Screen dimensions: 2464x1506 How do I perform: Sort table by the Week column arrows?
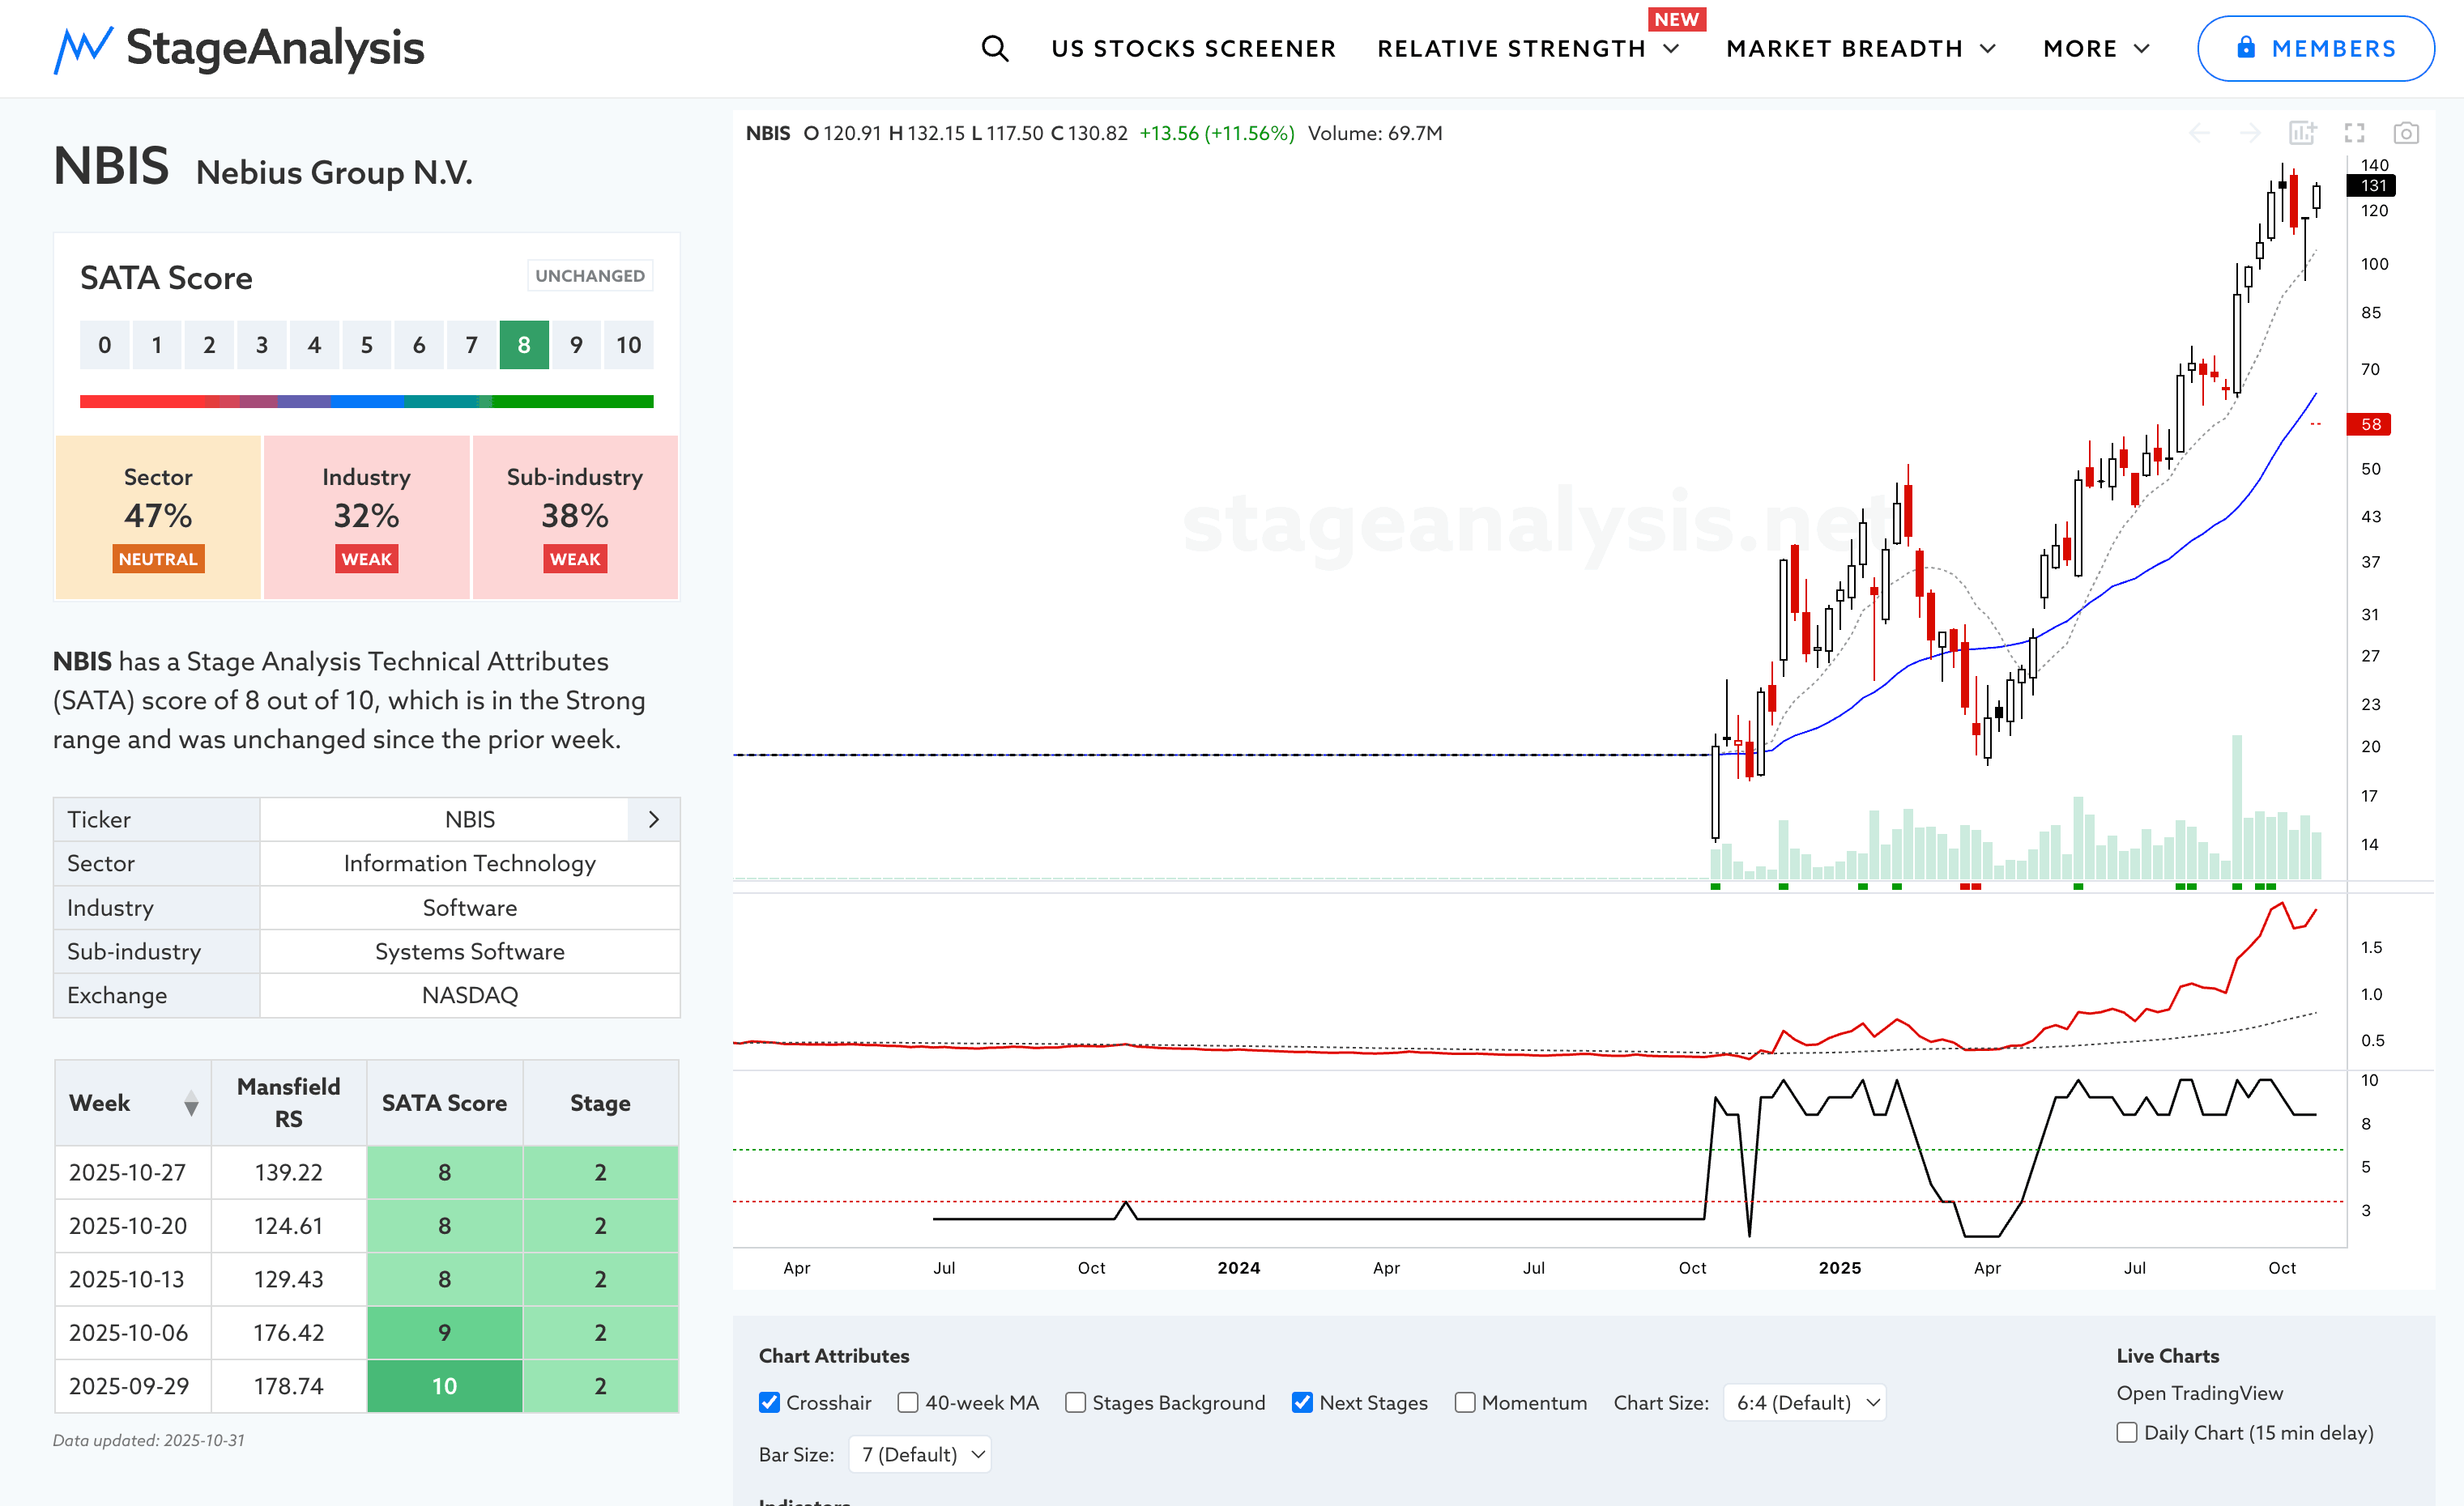[191, 1104]
